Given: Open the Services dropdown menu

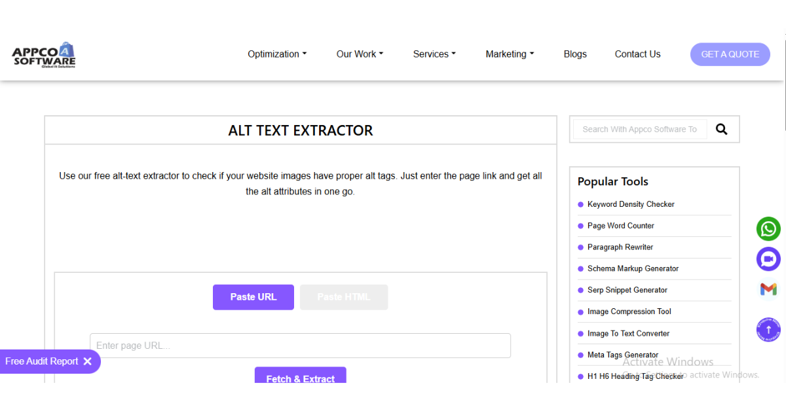Looking at the screenshot, I should point(434,54).
